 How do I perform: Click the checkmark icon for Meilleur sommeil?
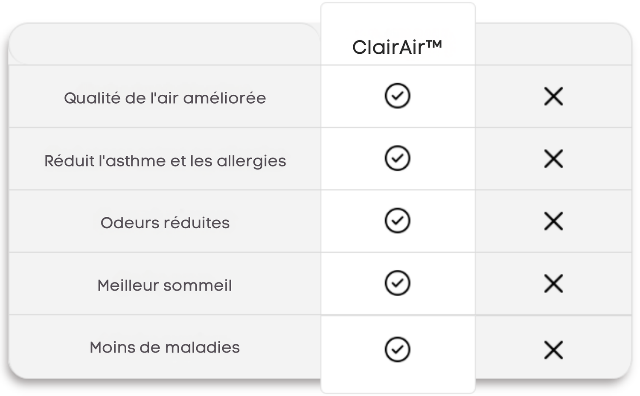pyautogui.click(x=397, y=283)
